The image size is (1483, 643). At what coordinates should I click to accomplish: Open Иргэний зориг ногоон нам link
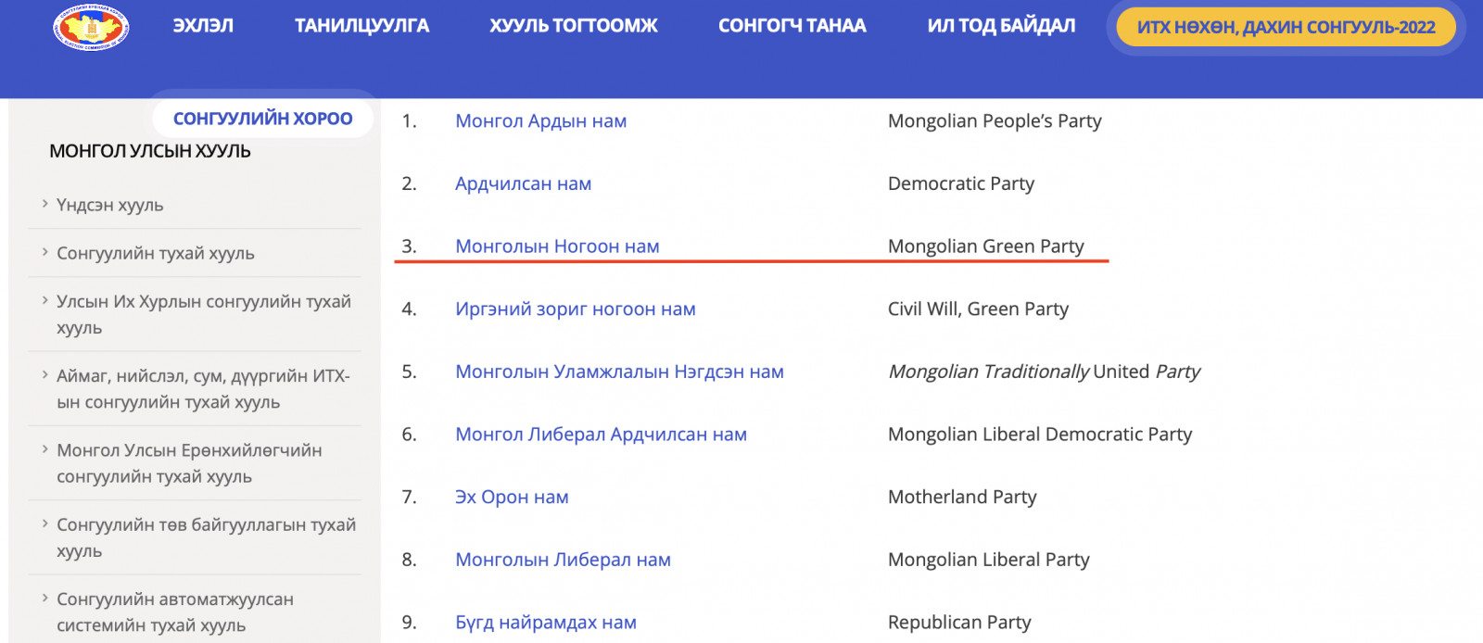(x=576, y=309)
